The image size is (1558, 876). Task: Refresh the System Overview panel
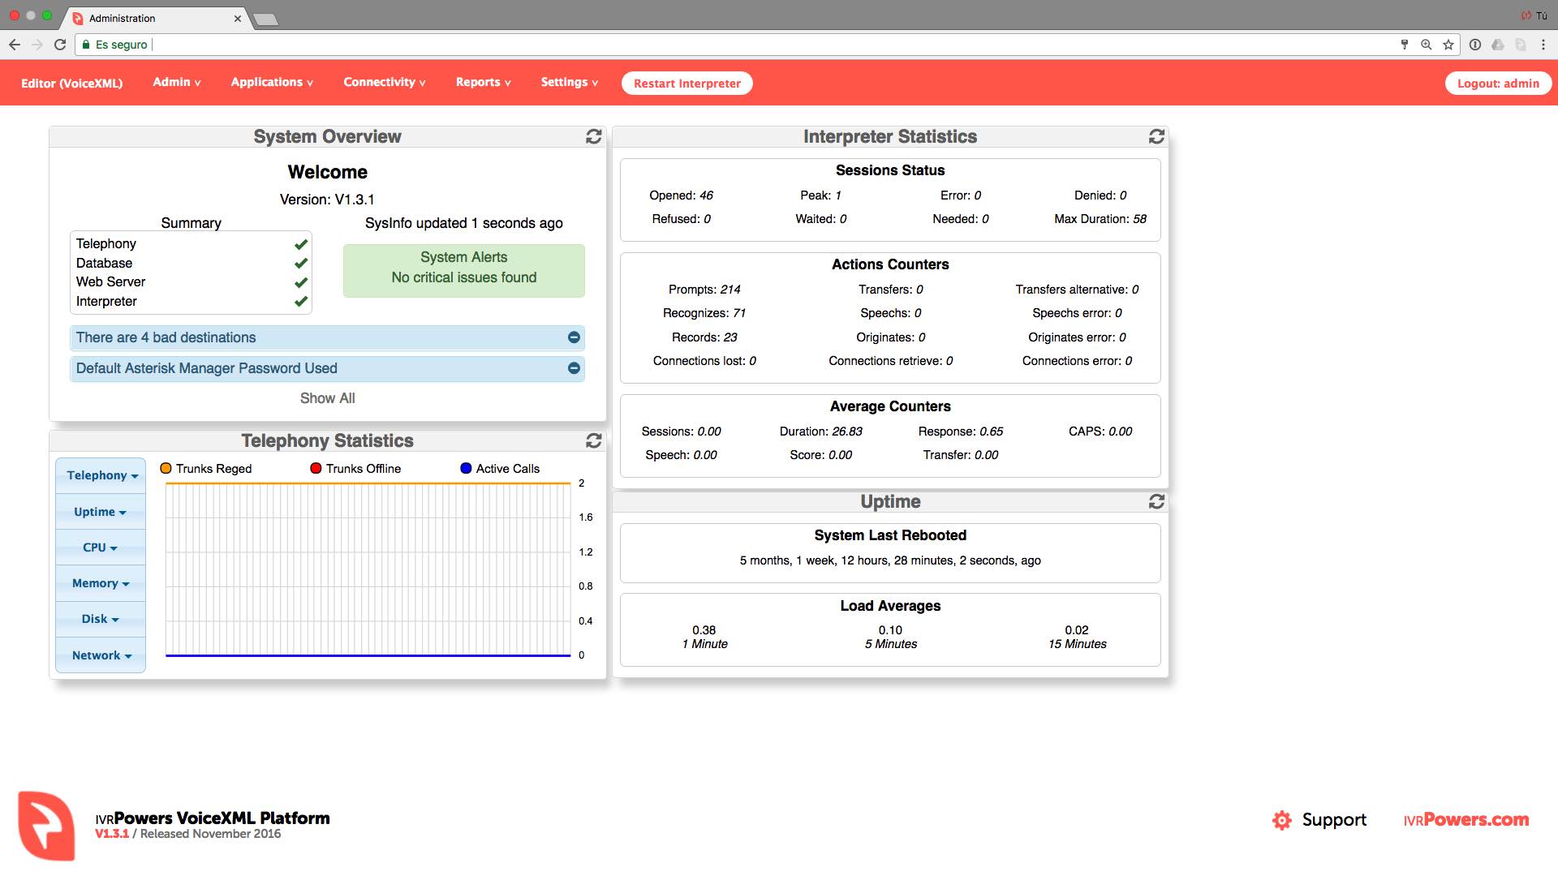click(593, 136)
